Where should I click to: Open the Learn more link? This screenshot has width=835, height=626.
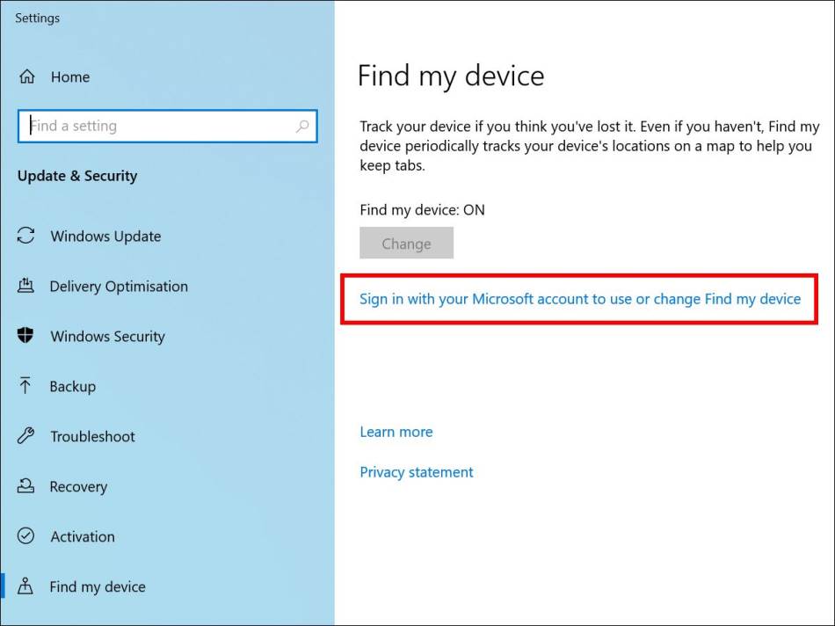click(396, 432)
